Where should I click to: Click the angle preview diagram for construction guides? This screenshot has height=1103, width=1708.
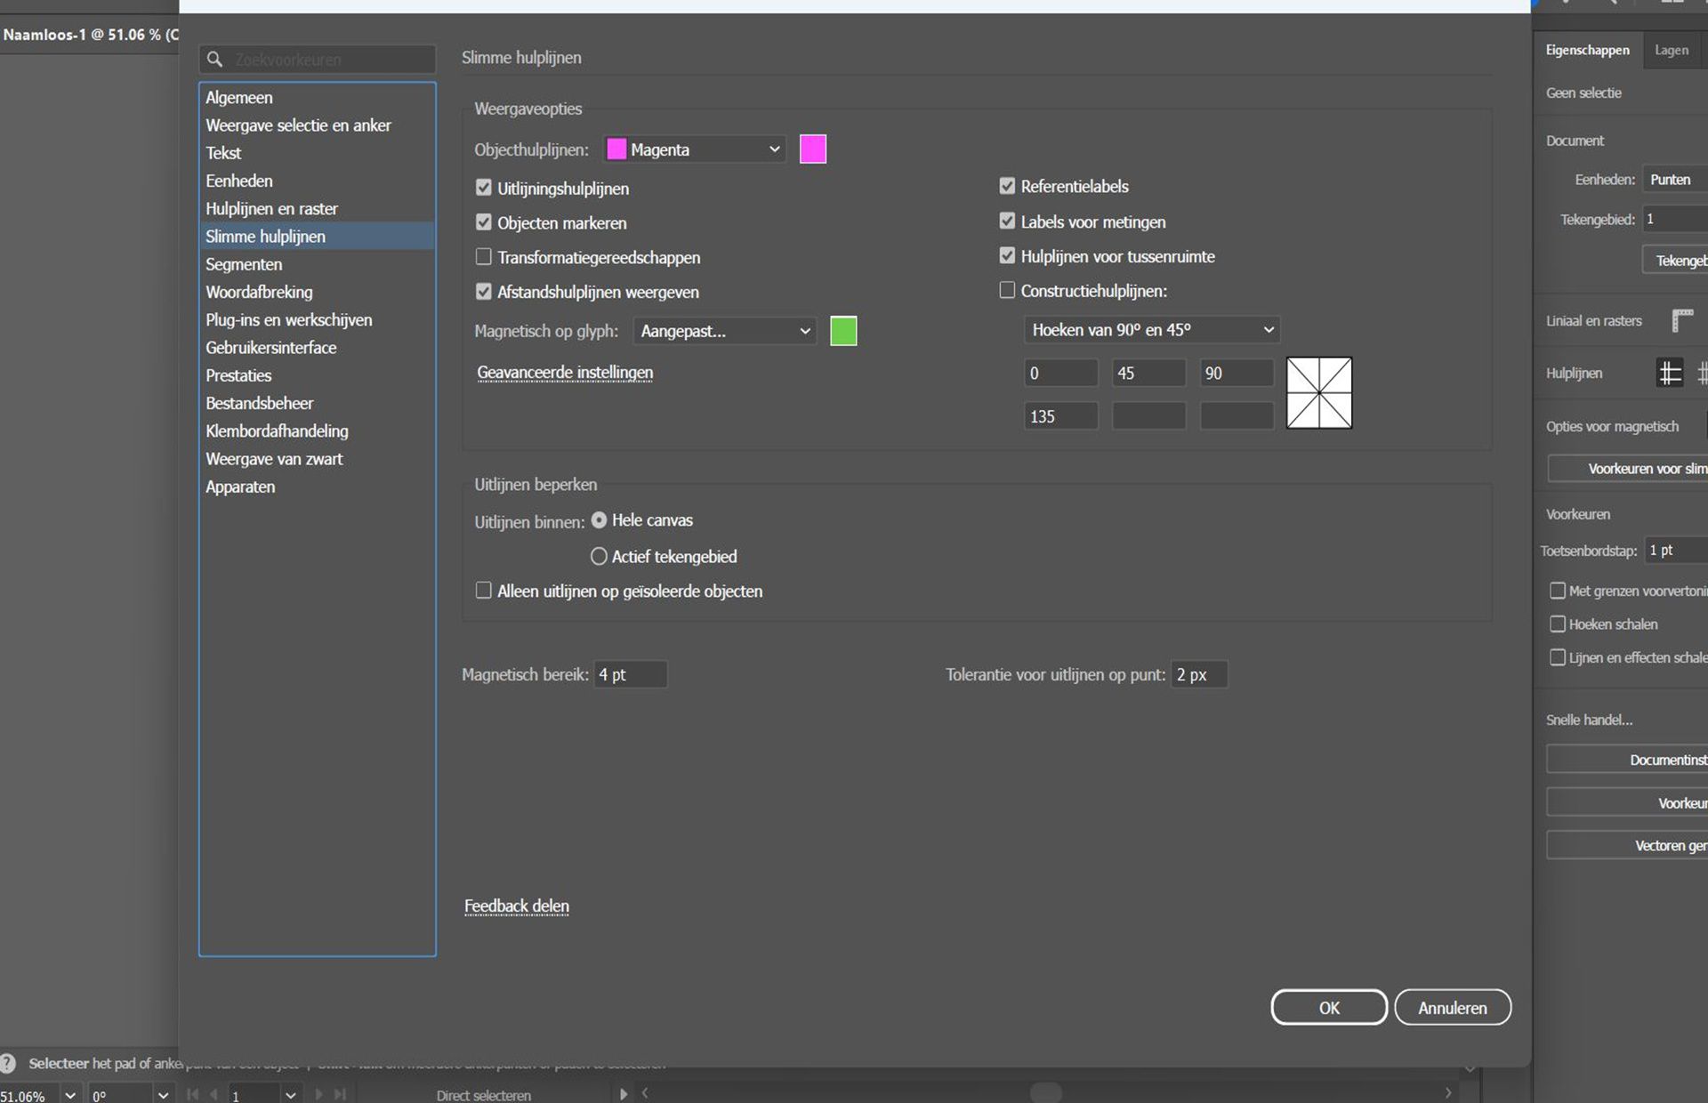[x=1318, y=393]
